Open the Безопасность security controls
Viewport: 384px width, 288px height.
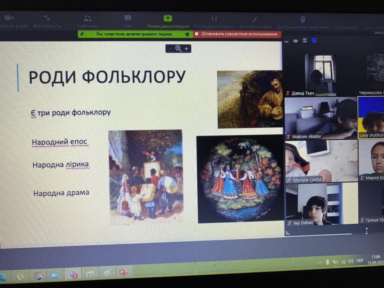point(47,21)
